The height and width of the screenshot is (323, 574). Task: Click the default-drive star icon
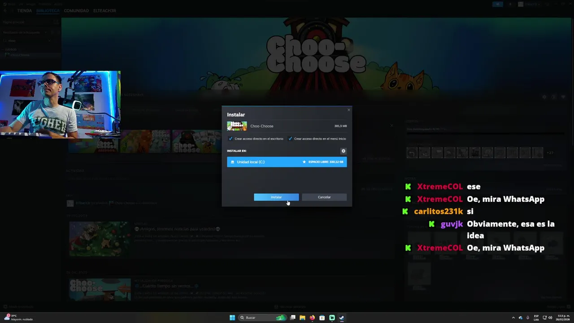pyautogui.click(x=304, y=162)
